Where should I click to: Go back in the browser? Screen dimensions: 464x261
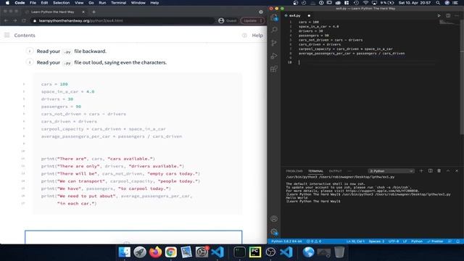point(7,20)
